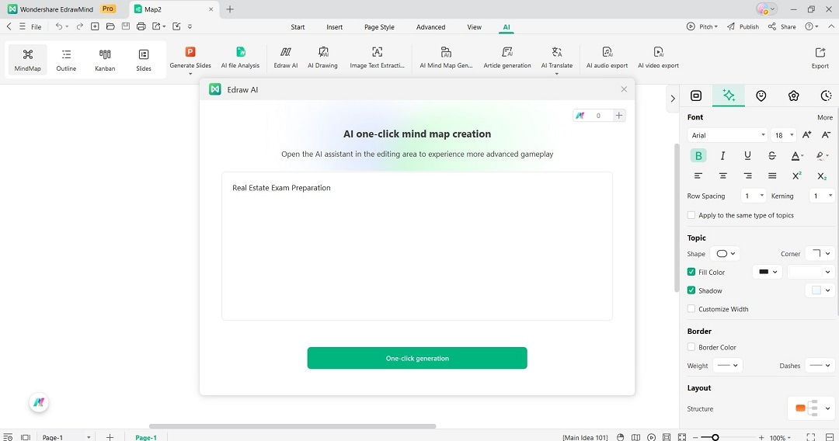The width and height of the screenshot is (839, 441).
Task: Switch to MindMap view mode
Action: point(27,59)
